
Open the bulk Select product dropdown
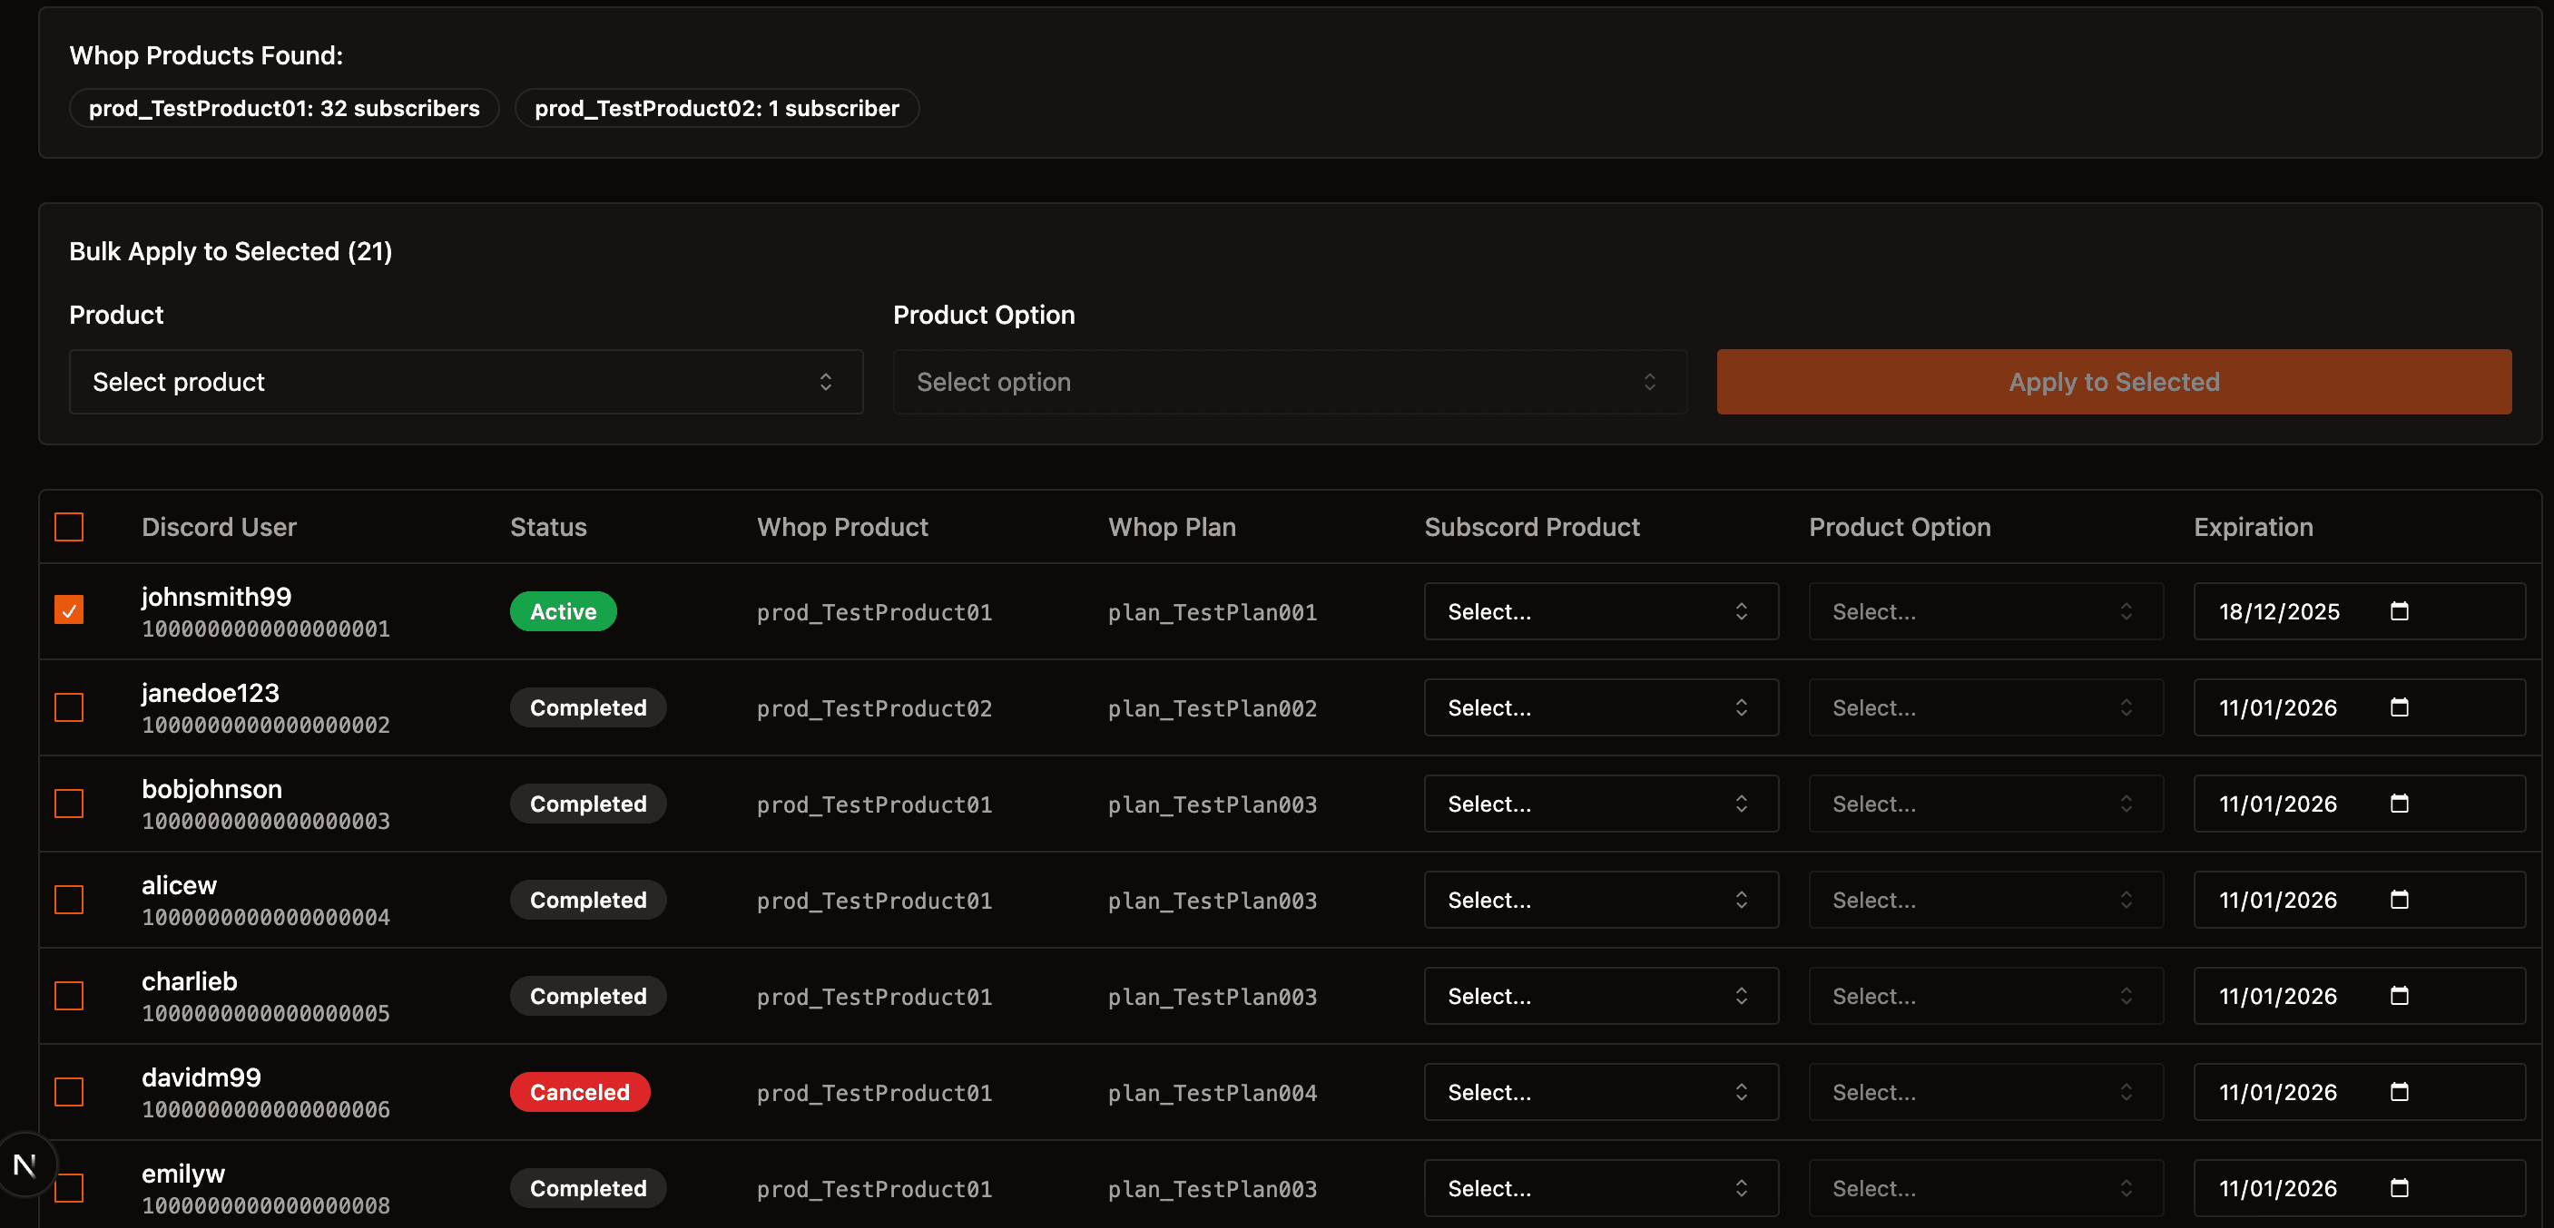(x=465, y=382)
